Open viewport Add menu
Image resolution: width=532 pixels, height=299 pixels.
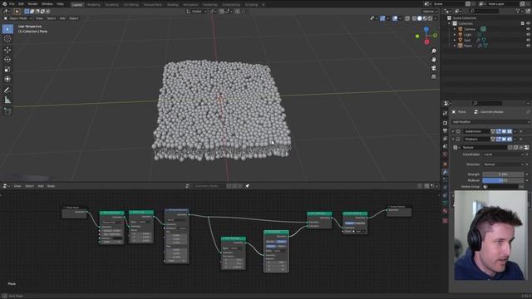(x=62, y=18)
